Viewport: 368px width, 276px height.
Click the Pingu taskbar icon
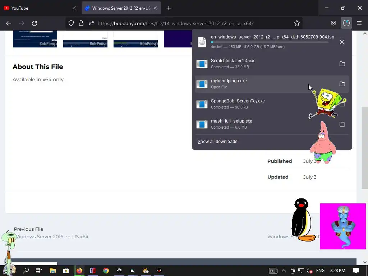[159, 271]
